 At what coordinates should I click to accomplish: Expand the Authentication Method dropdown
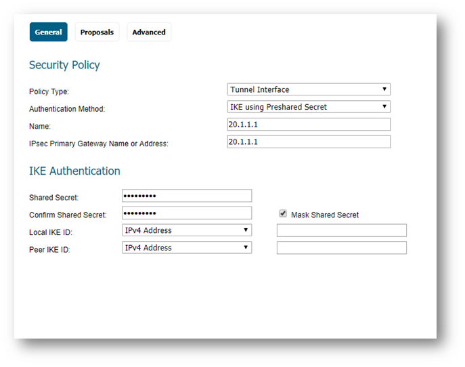(x=309, y=107)
